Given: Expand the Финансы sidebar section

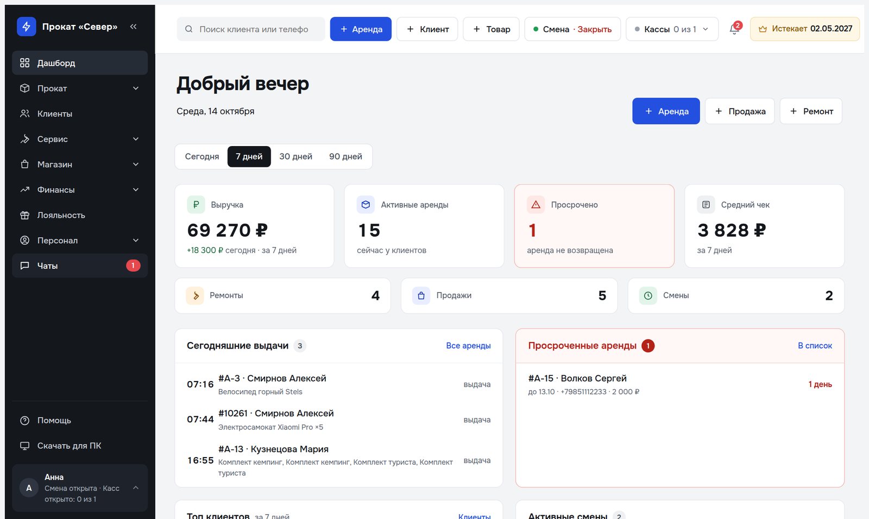Looking at the screenshot, I should pyautogui.click(x=80, y=189).
